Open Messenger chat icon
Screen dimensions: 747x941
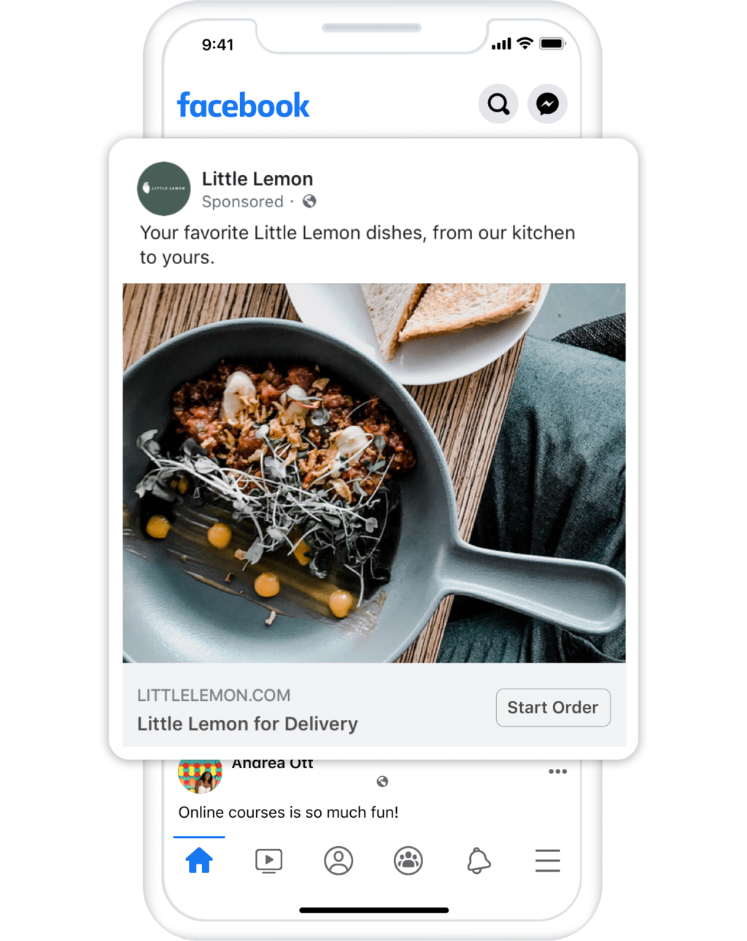point(548,104)
